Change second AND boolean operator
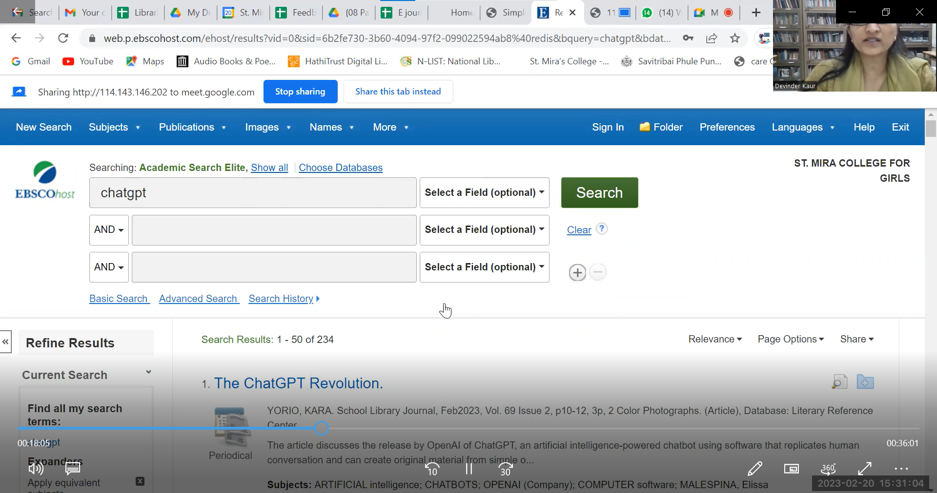Viewport: 937px width, 493px height. click(x=109, y=267)
